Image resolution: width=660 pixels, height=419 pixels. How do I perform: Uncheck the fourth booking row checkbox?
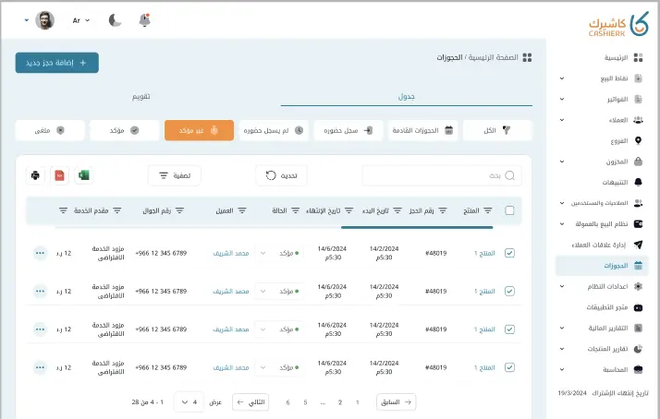[x=509, y=367]
